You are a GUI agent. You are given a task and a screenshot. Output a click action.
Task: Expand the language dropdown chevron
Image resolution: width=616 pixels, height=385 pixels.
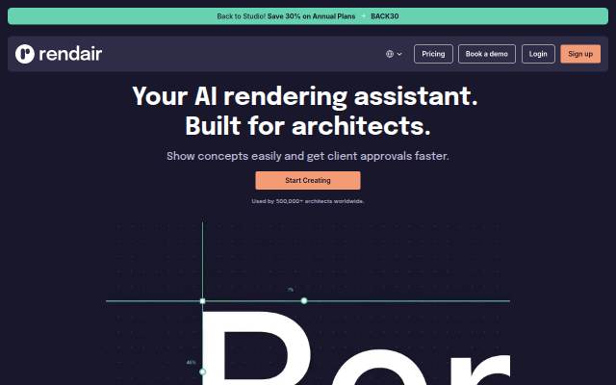point(399,54)
